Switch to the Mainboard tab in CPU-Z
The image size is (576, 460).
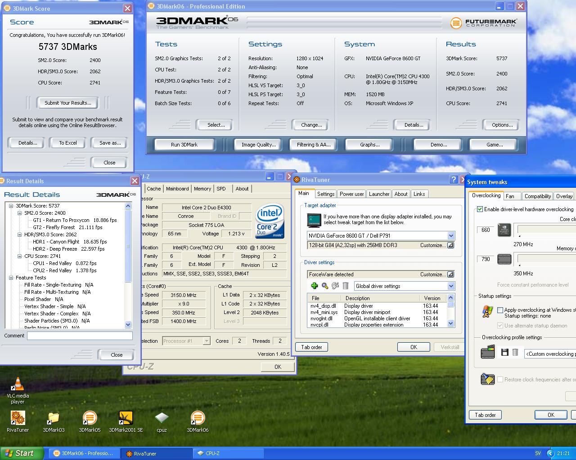177,189
